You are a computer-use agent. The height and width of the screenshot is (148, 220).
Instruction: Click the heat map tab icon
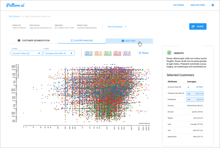123,41
